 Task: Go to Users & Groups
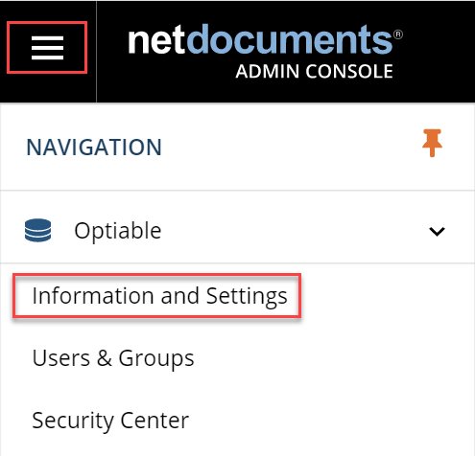113,358
